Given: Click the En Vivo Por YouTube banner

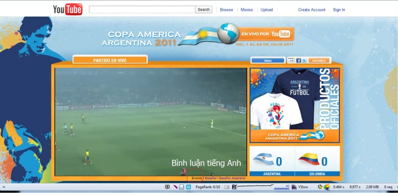Looking at the screenshot, I should (x=266, y=34).
